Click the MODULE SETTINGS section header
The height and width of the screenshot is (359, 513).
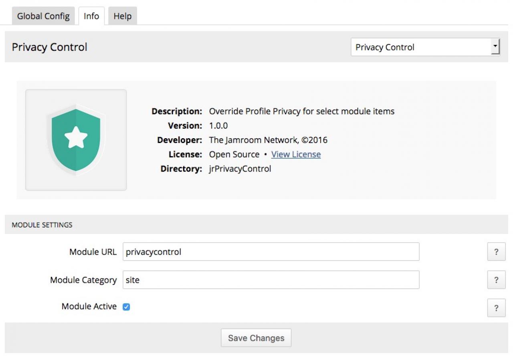(x=42, y=225)
